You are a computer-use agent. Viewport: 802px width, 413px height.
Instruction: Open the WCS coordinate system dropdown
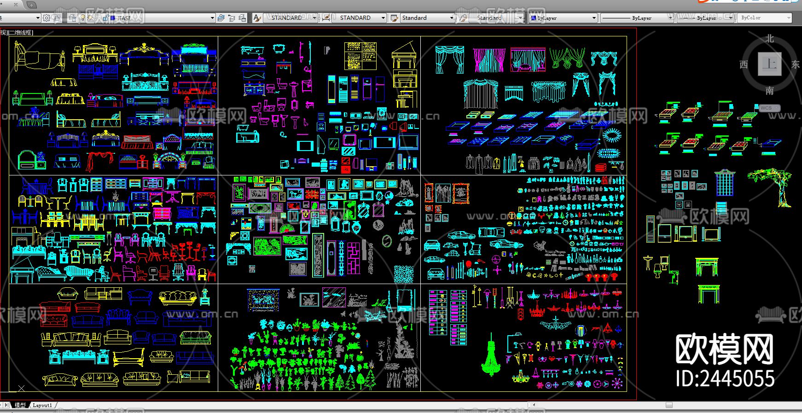tap(769, 108)
